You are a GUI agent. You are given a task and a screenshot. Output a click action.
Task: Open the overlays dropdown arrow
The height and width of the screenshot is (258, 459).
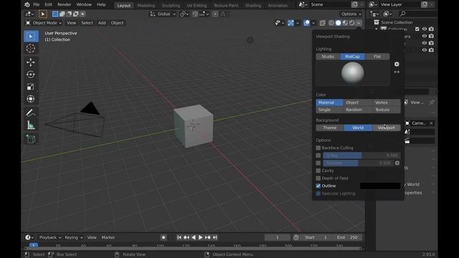[x=313, y=23]
